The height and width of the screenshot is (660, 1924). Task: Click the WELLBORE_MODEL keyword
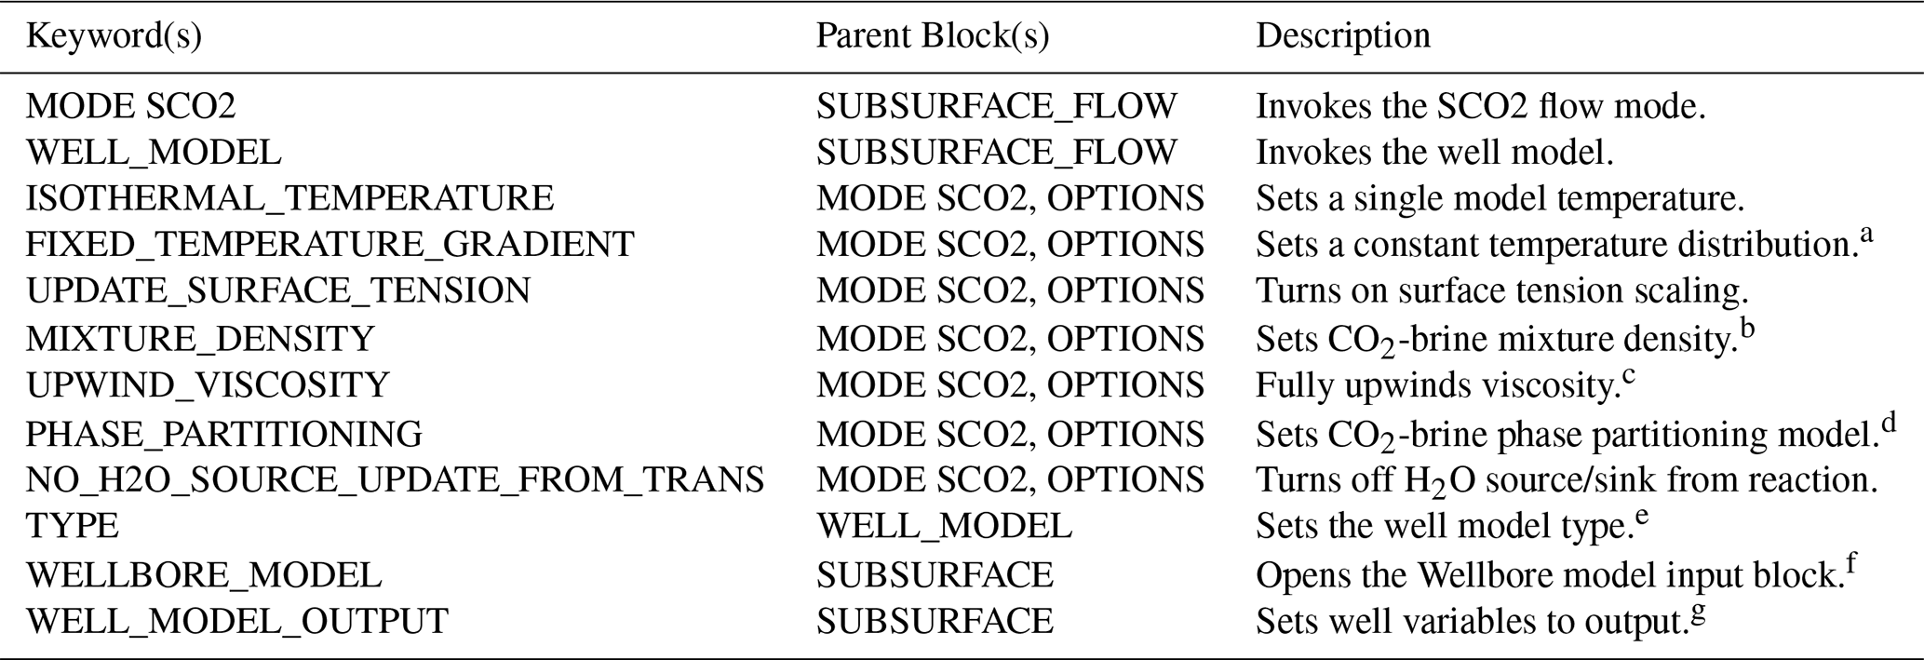[x=203, y=575]
